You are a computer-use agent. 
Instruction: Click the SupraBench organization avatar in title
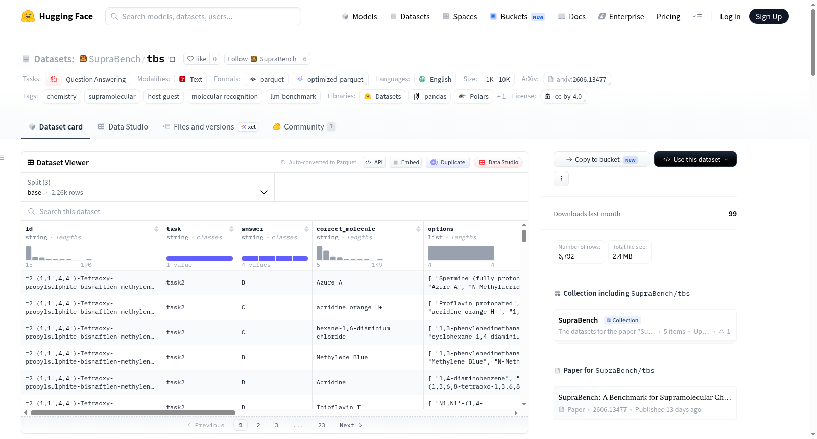(83, 59)
